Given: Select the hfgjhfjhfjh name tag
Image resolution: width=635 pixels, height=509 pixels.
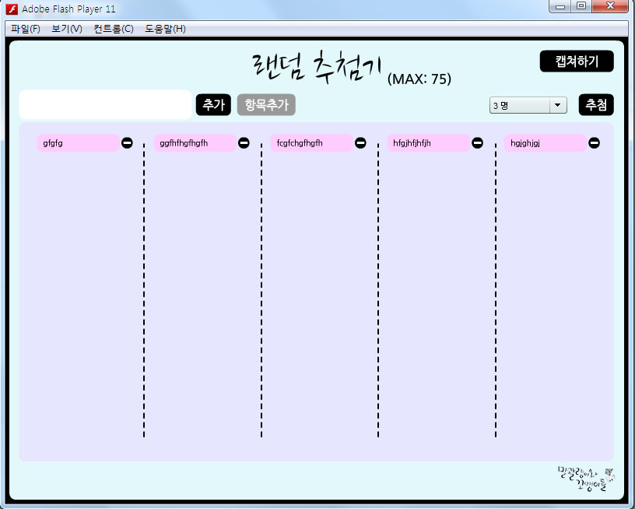Looking at the screenshot, I should (x=429, y=143).
